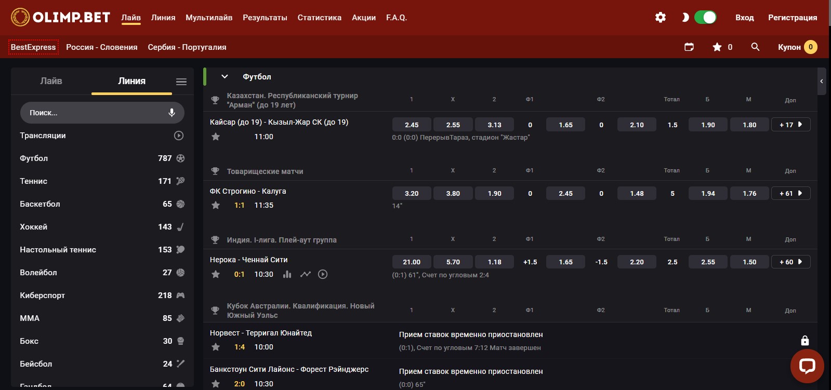
Task: Click the Трансляции play icon
Action: coord(179,136)
